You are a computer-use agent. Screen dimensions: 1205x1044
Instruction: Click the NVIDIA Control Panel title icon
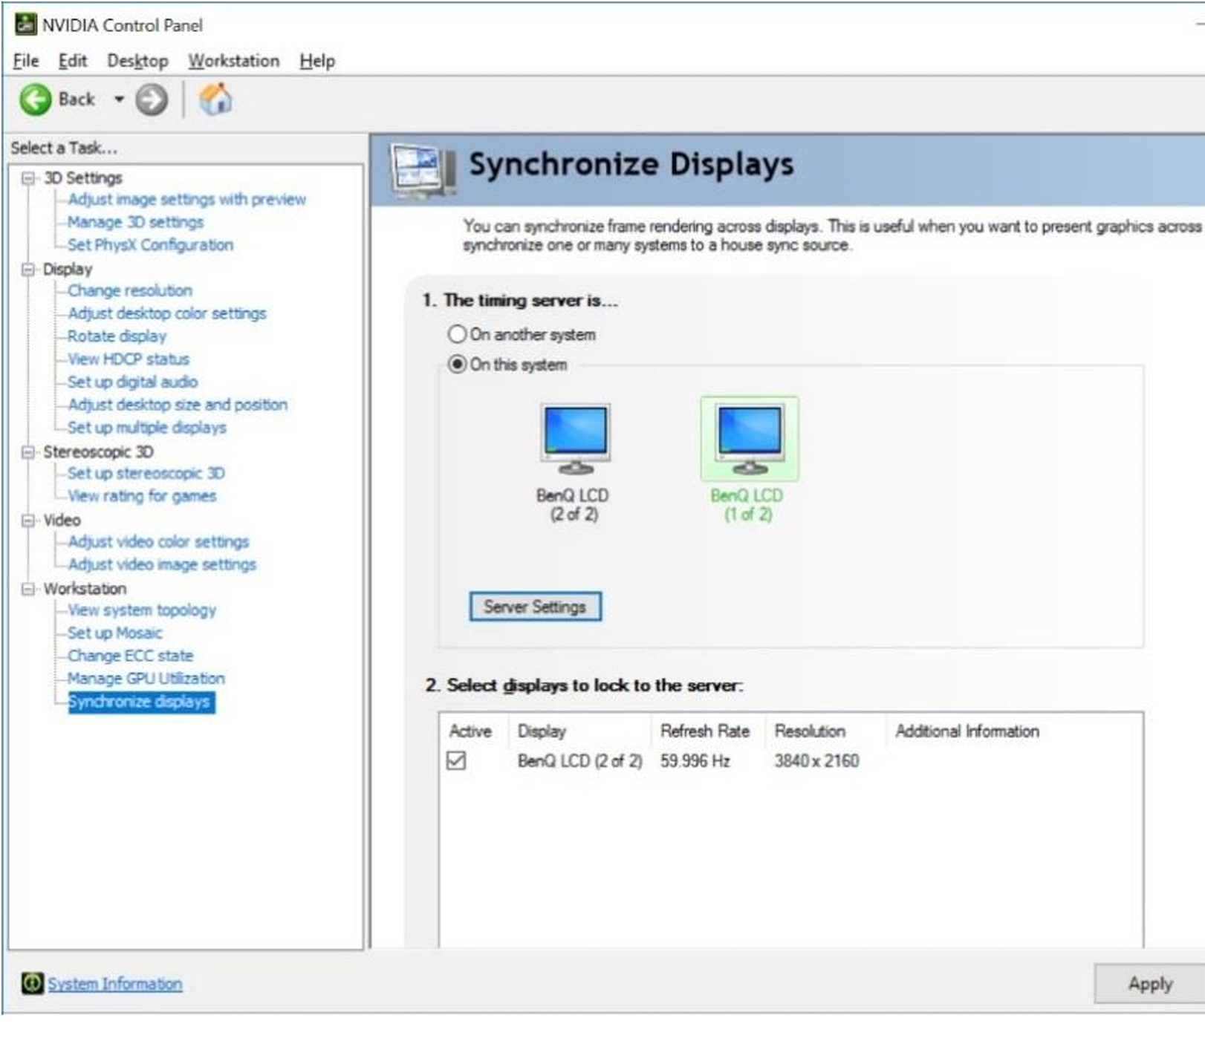[25, 25]
